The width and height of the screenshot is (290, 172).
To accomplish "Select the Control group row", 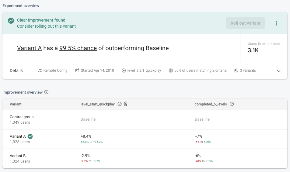I will click(22, 119).
